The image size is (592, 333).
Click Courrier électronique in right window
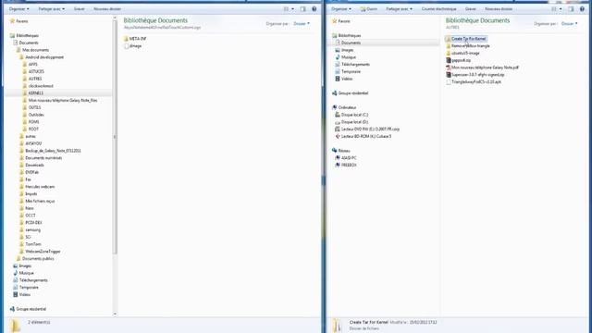click(x=438, y=8)
